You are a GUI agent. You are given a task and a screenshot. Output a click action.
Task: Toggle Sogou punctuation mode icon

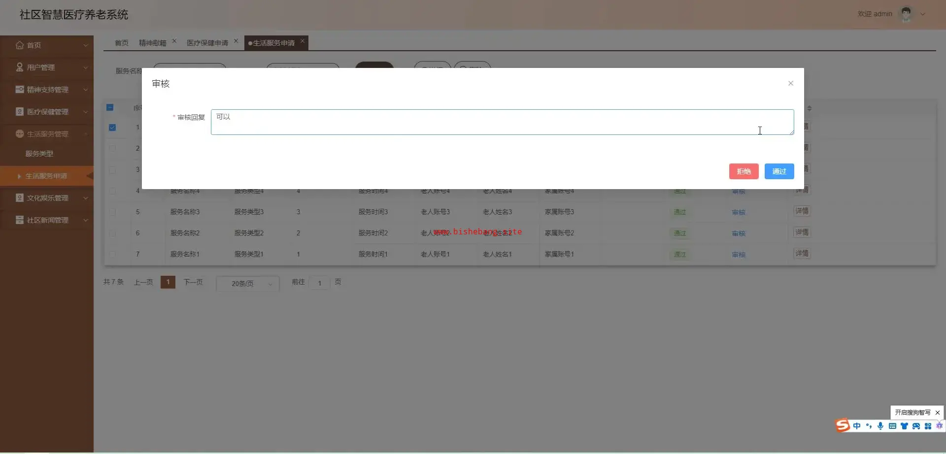(869, 426)
